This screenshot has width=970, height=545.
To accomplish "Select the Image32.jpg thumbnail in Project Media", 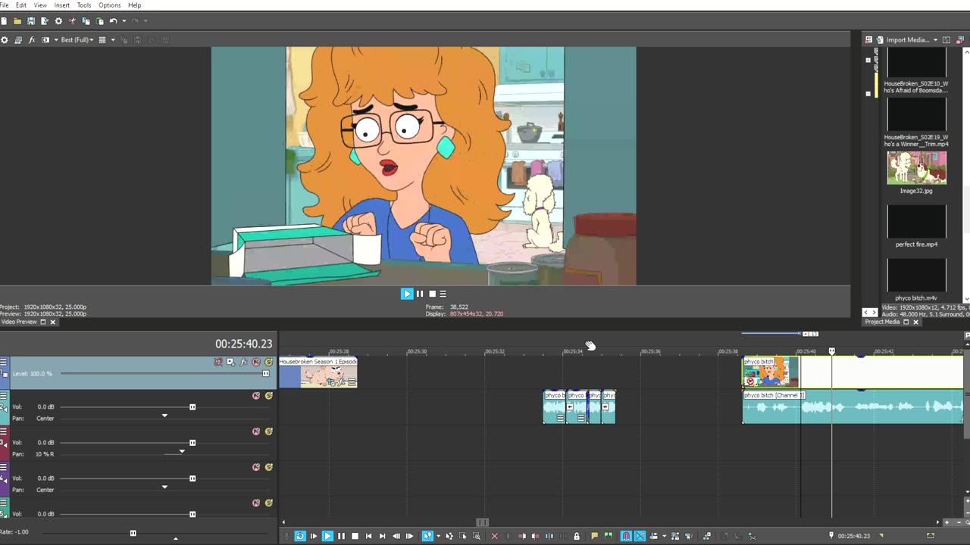I will point(917,168).
